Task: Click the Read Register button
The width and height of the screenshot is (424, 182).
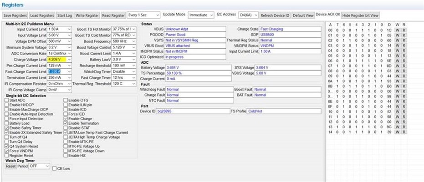Action: tap(113, 15)
